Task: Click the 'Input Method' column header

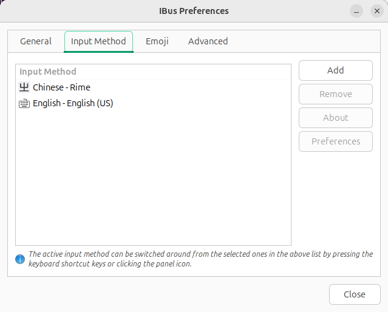Action: point(153,72)
